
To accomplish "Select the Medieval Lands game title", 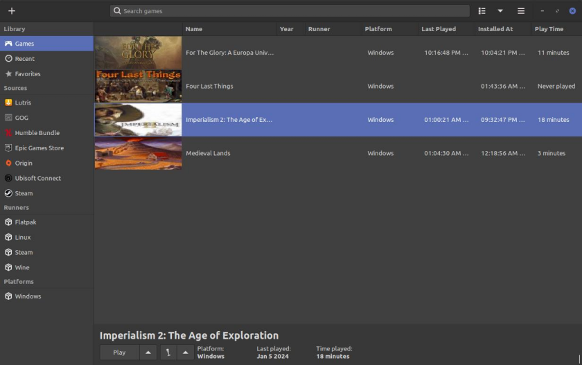I will 208,153.
